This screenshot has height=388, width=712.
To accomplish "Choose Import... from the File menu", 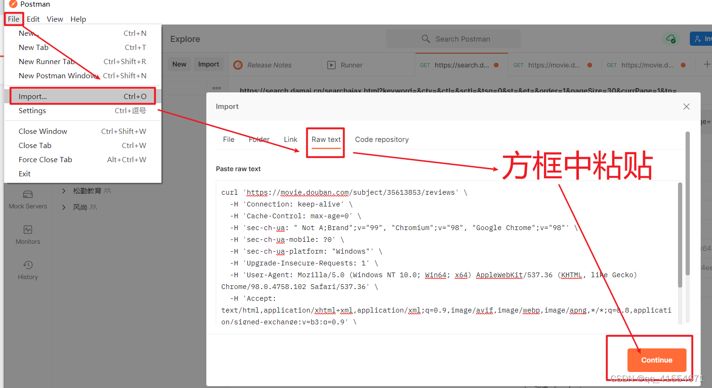I will click(x=83, y=96).
